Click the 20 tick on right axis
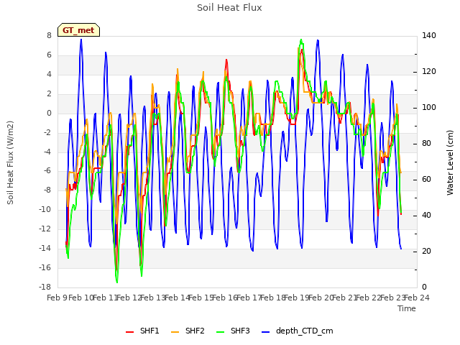460x345 pixels. tap(426, 251)
